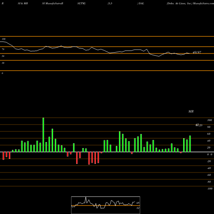This screenshot has height=214, width=214.
Task: Click the -40 label on MR axis
Action: [209, 168]
